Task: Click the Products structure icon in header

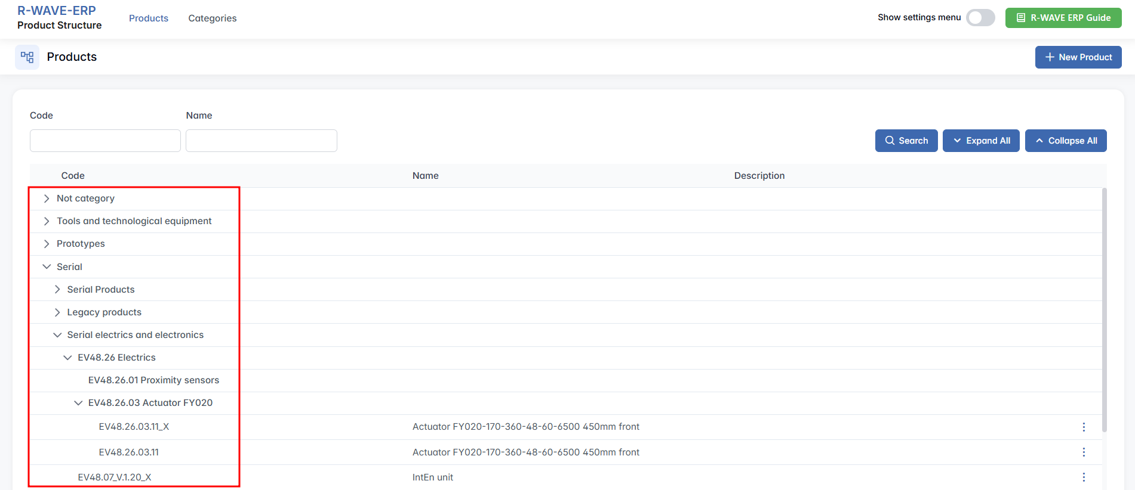Action: (x=27, y=57)
